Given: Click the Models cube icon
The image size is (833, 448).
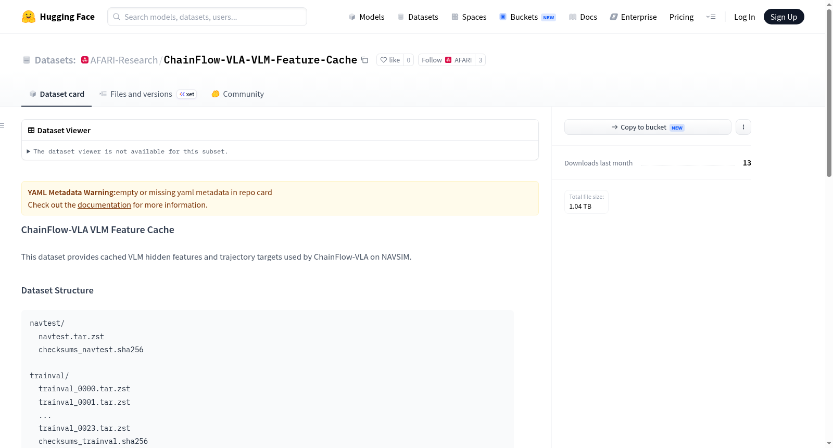Looking at the screenshot, I should pyautogui.click(x=352, y=17).
